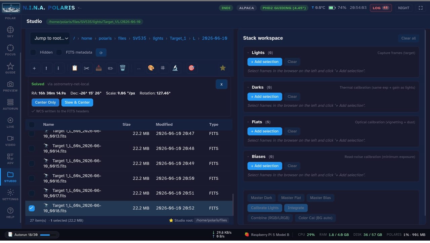Image resolution: width=430 pixels, height=243 pixels.
Task: Sort the file list by Modified column
Action: 164,124
